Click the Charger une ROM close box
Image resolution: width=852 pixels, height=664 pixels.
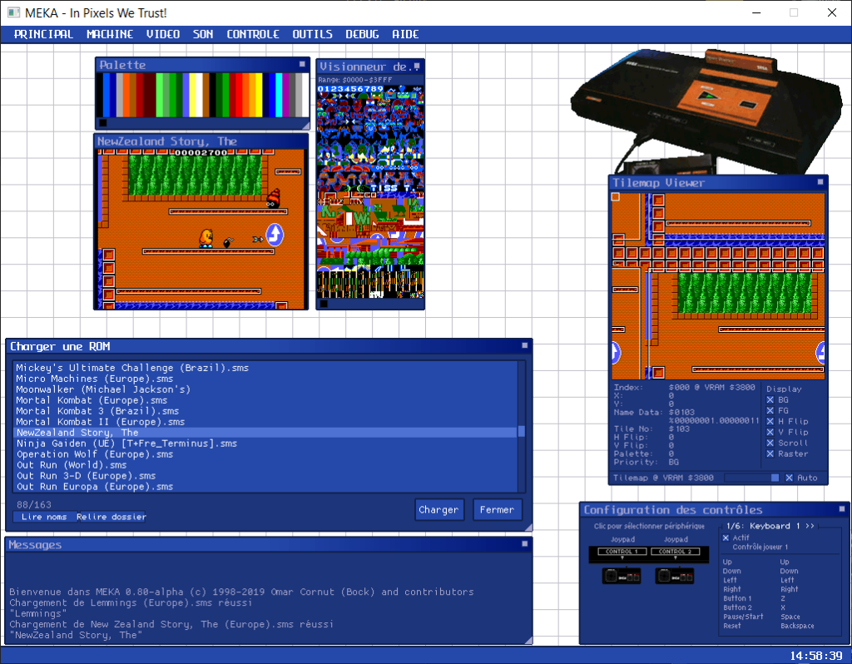coord(524,345)
